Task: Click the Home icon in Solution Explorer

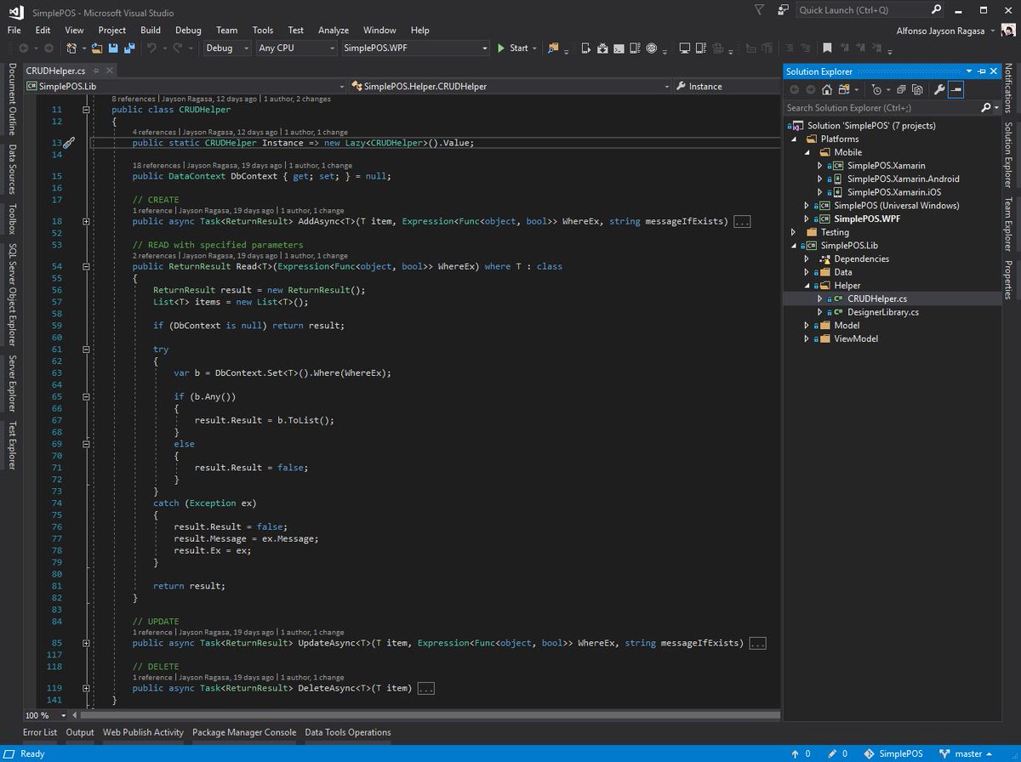Action: 826,89
